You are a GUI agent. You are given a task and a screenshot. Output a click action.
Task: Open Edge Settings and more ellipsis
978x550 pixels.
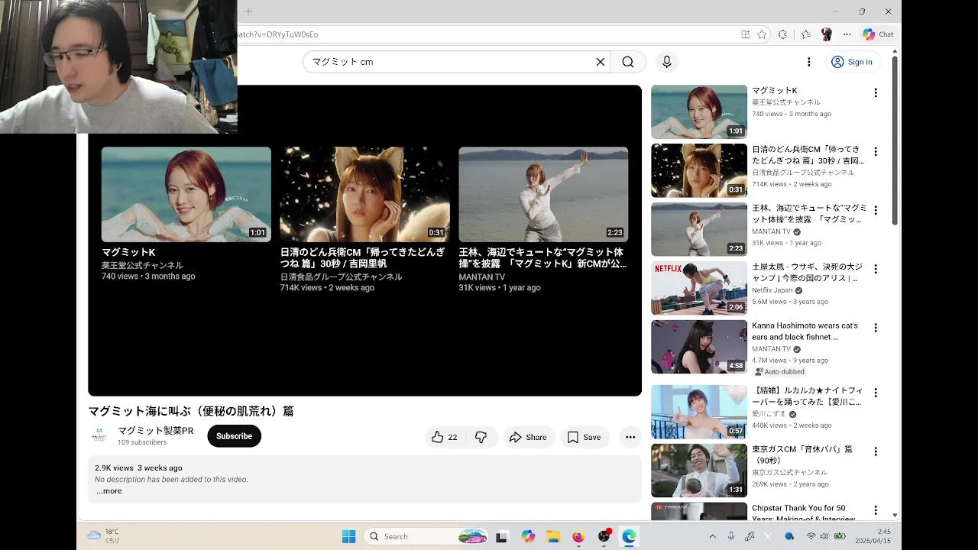click(x=847, y=34)
